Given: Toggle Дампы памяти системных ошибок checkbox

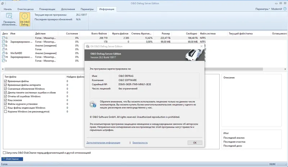Looking at the screenshot, I should pos(5,93).
